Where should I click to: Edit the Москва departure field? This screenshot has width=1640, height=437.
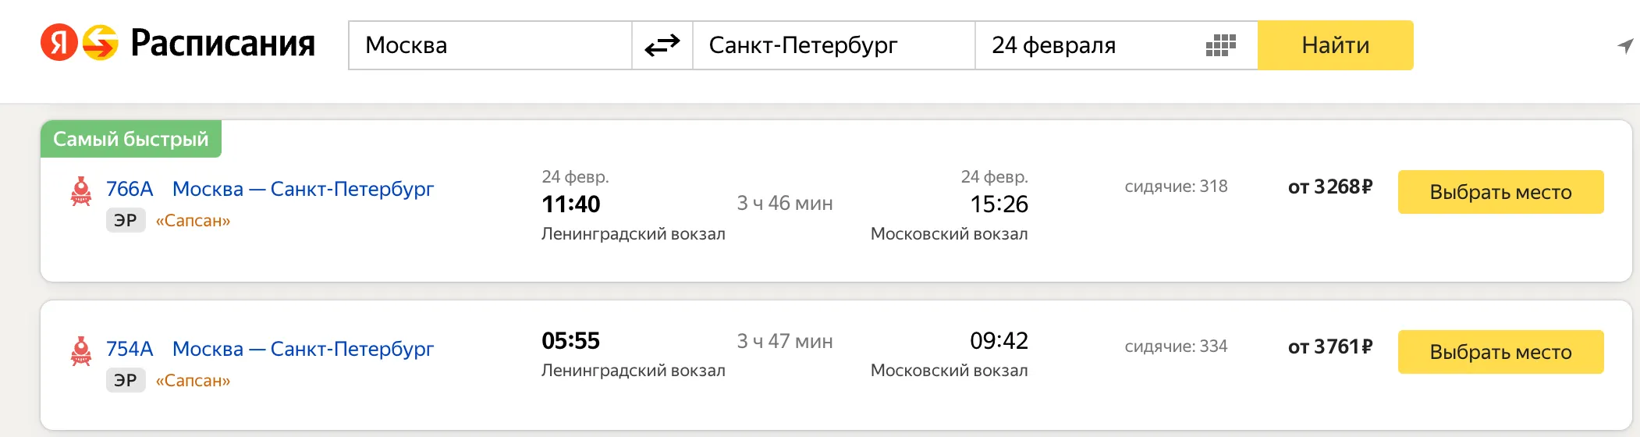[490, 46]
